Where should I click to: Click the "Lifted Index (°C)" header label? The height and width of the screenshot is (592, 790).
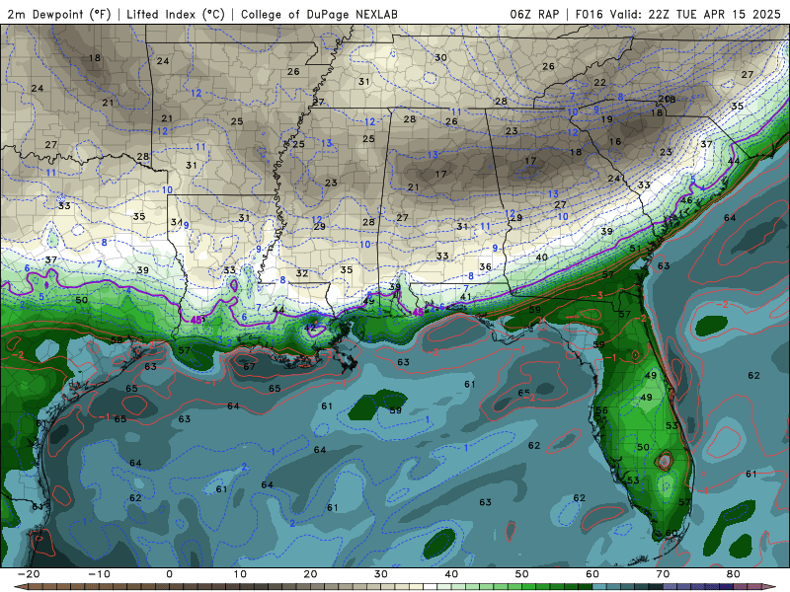pyautogui.click(x=176, y=14)
